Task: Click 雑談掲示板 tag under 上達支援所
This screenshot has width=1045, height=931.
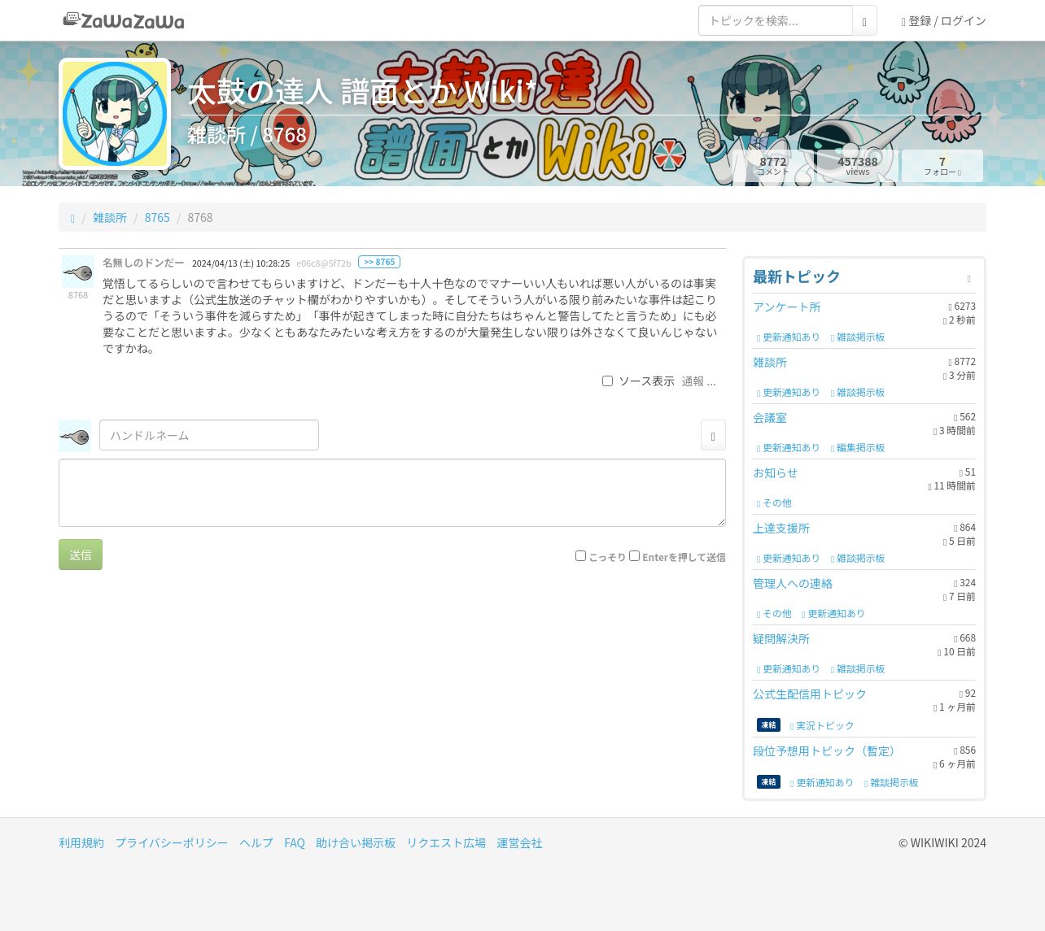Action: click(x=857, y=559)
